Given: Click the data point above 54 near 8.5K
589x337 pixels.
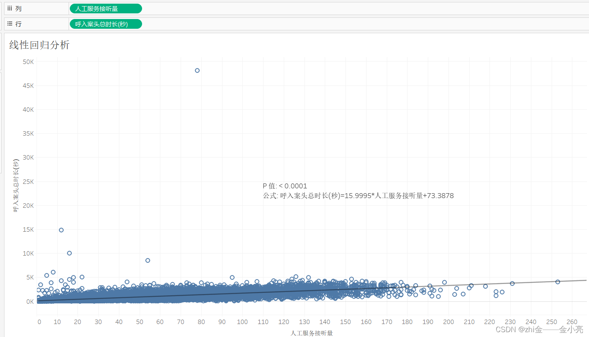Looking at the screenshot, I should (148, 260).
